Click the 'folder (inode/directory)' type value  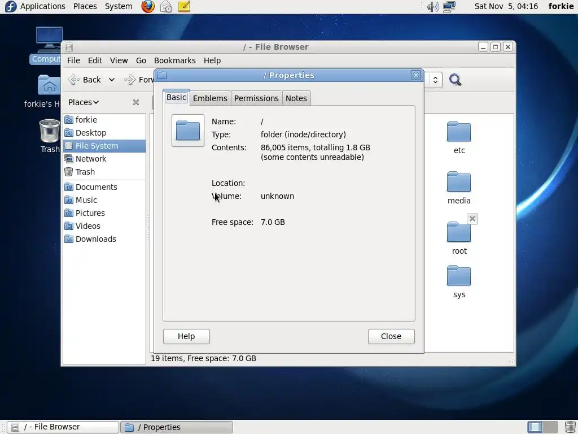click(x=303, y=134)
